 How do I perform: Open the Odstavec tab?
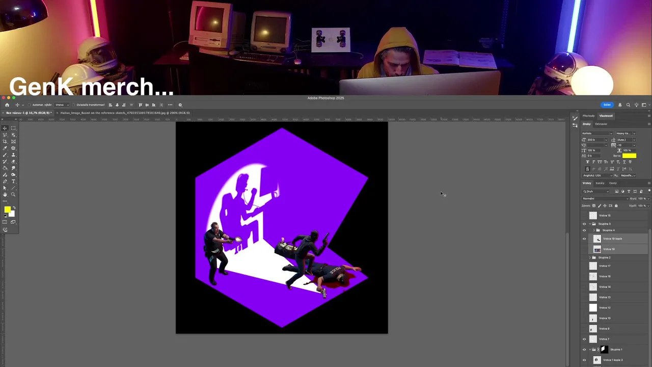pos(601,124)
